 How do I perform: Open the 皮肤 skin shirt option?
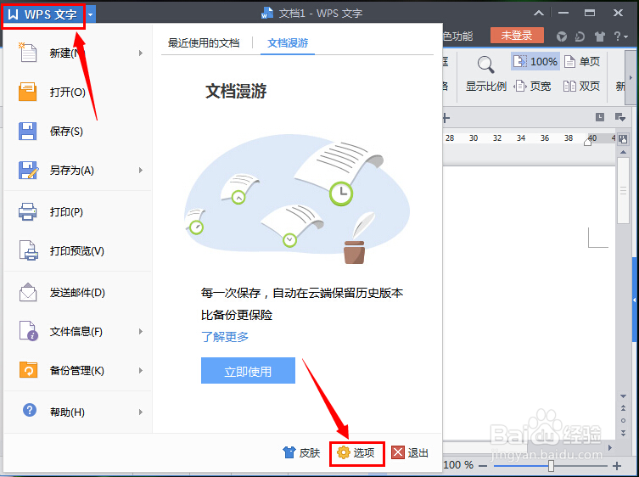[301, 452]
